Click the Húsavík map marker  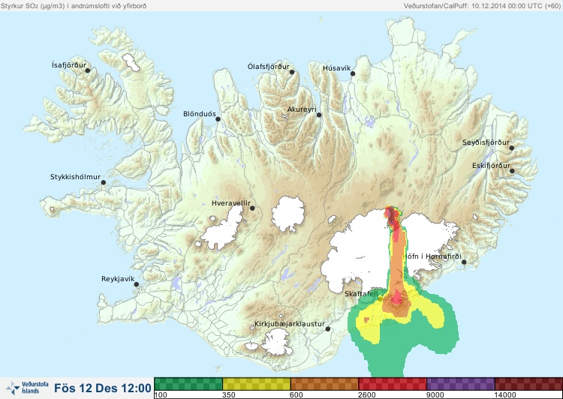coord(353,73)
